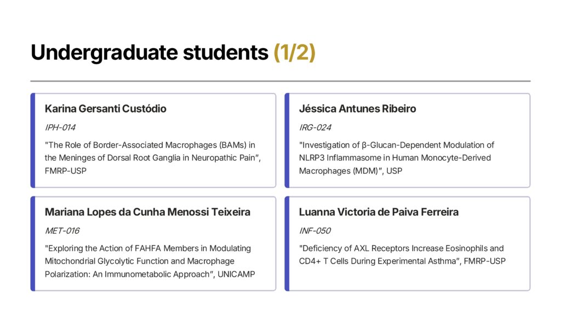
Task: Click the horizontal divider line under the title
Action: click(280, 81)
